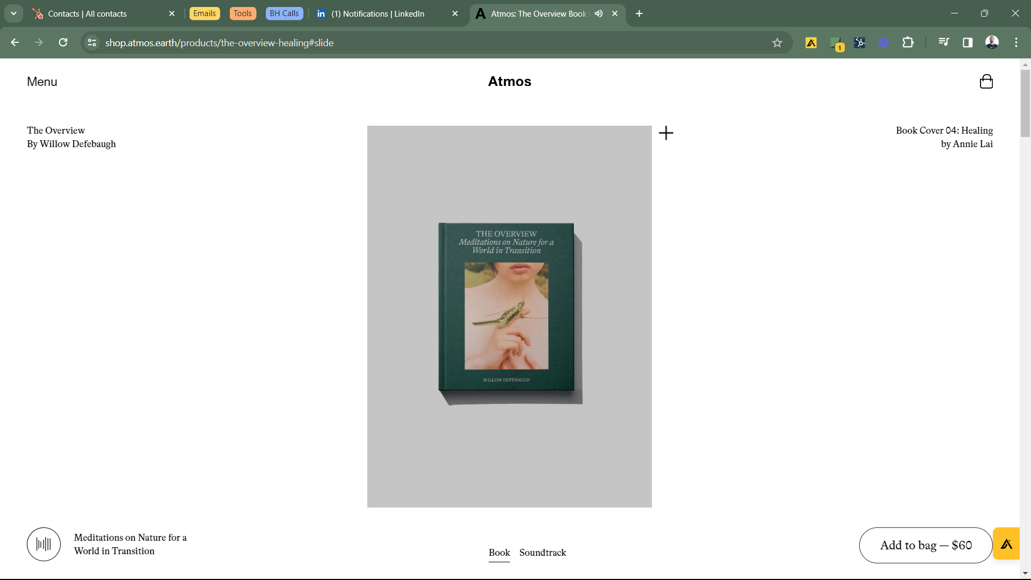Close the Atmos Overview Book tab
Screen dimensions: 1031x580
[615, 13]
